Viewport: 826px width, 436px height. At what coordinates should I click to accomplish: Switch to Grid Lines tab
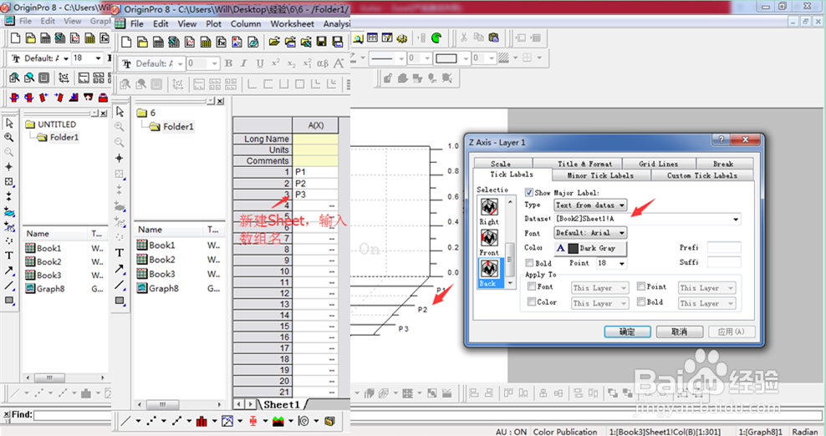click(659, 163)
